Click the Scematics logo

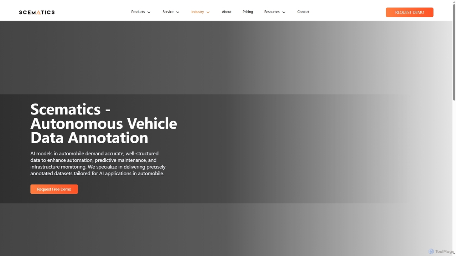pos(37,12)
